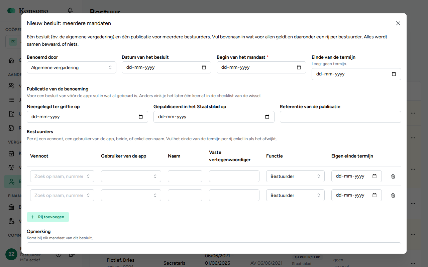Click second row Eigen einde termijn date field
Viewport: 428px width, 267px height.
click(x=356, y=195)
